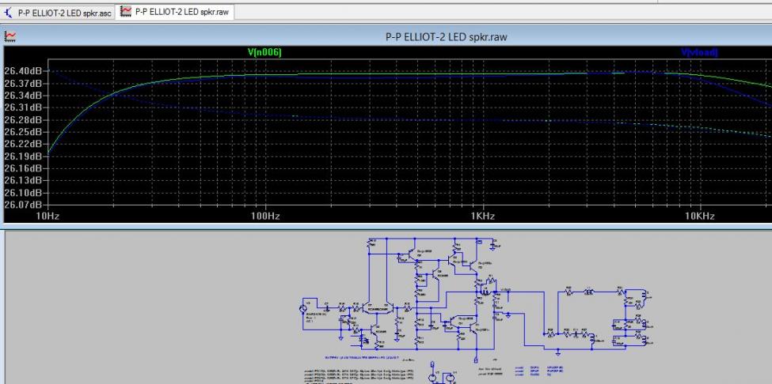Screen dimensions: 772x384
Task: Open the plot window system menu icon
Action: pos(10,36)
